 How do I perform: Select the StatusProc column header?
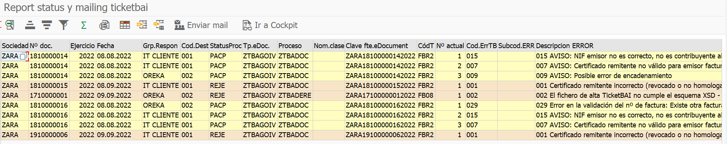[226, 46]
